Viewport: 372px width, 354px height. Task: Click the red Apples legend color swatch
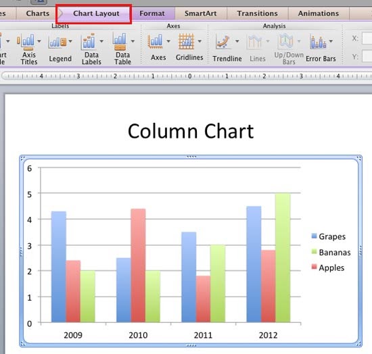(x=314, y=267)
